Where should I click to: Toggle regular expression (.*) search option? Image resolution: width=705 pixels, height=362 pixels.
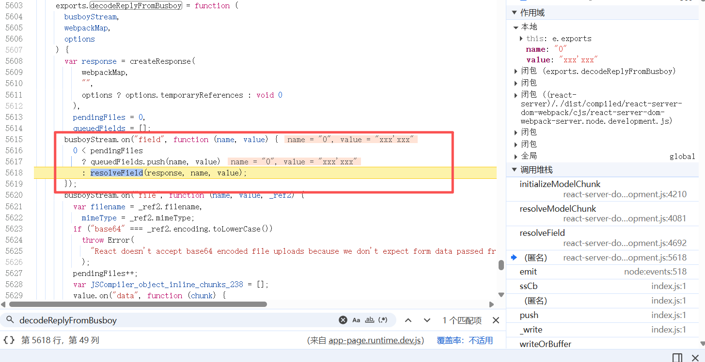tap(383, 320)
